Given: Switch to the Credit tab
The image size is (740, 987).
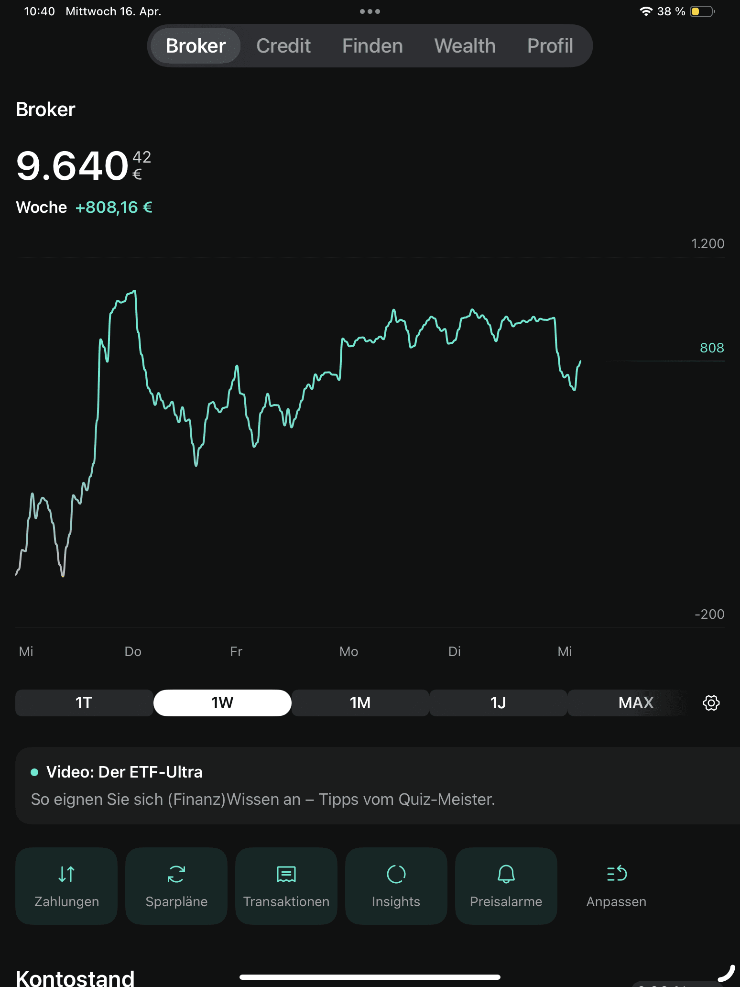Looking at the screenshot, I should (x=283, y=46).
